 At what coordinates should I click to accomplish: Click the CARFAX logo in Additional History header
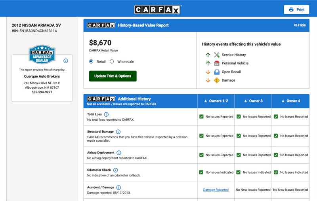click(x=101, y=99)
